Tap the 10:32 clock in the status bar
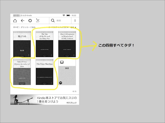Image resolution: width=165 pixels, height=123 pixels. pos(74,15)
